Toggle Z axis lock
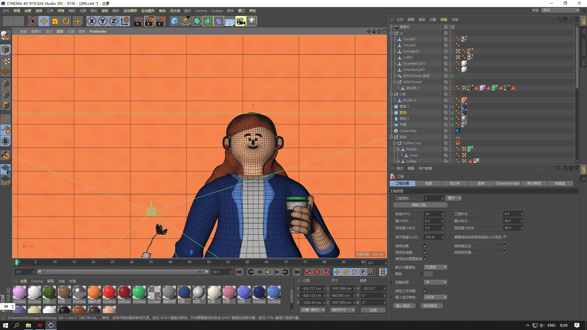 [114, 21]
